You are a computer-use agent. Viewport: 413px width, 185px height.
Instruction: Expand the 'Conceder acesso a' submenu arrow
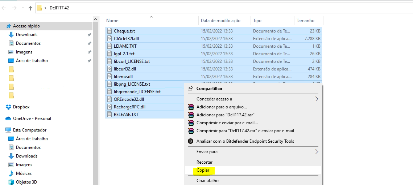point(317,99)
